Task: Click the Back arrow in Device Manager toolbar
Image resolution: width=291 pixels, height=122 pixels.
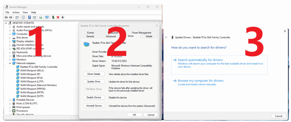Action: click(6, 17)
